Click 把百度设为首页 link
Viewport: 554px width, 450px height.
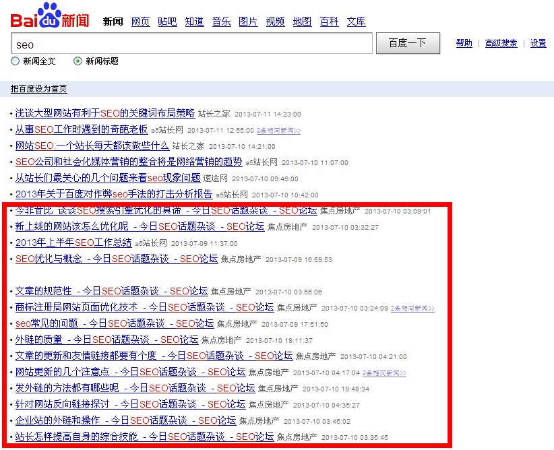pyautogui.click(x=40, y=88)
